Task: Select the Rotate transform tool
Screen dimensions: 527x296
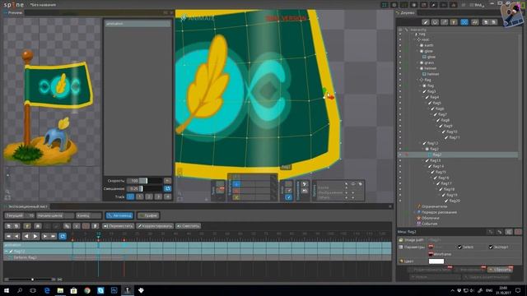Action: point(236,178)
